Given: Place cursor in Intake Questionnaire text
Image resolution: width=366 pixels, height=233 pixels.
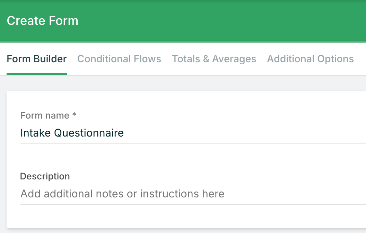Looking at the screenshot, I should point(72,133).
